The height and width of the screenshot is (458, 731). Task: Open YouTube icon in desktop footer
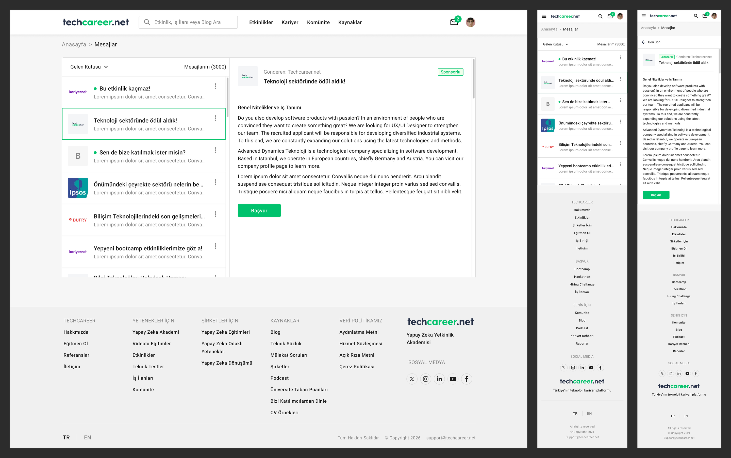click(x=453, y=379)
